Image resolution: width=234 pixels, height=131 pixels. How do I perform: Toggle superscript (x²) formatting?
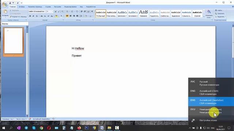tap(48, 16)
